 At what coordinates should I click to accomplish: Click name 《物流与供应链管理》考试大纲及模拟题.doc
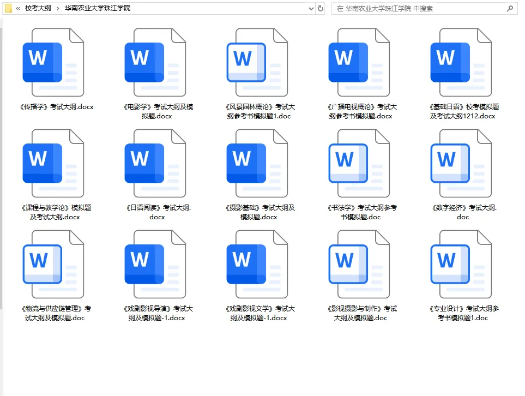pyautogui.click(x=56, y=313)
